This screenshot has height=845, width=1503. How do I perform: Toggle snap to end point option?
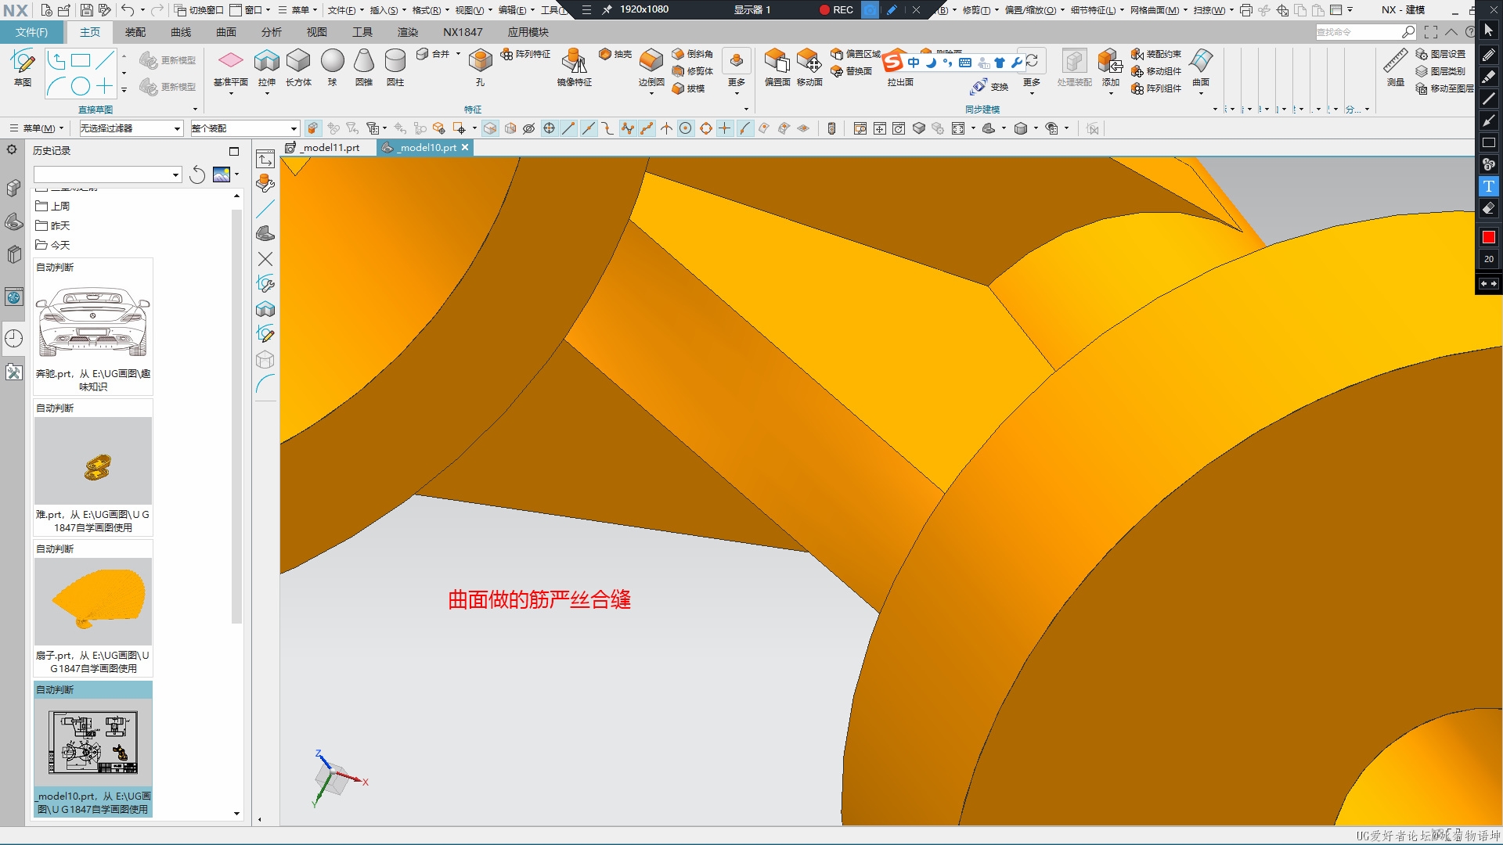568,128
